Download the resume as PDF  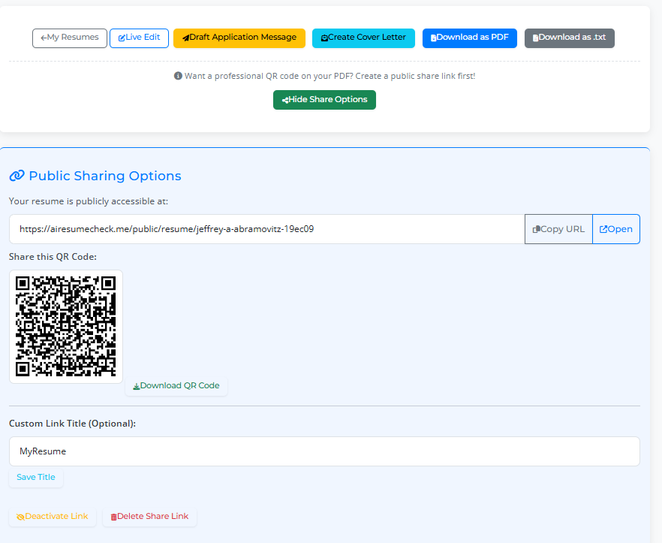pyautogui.click(x=469, y=38)
